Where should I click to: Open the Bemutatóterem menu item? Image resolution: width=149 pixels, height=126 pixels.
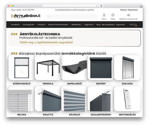(108, 24)
